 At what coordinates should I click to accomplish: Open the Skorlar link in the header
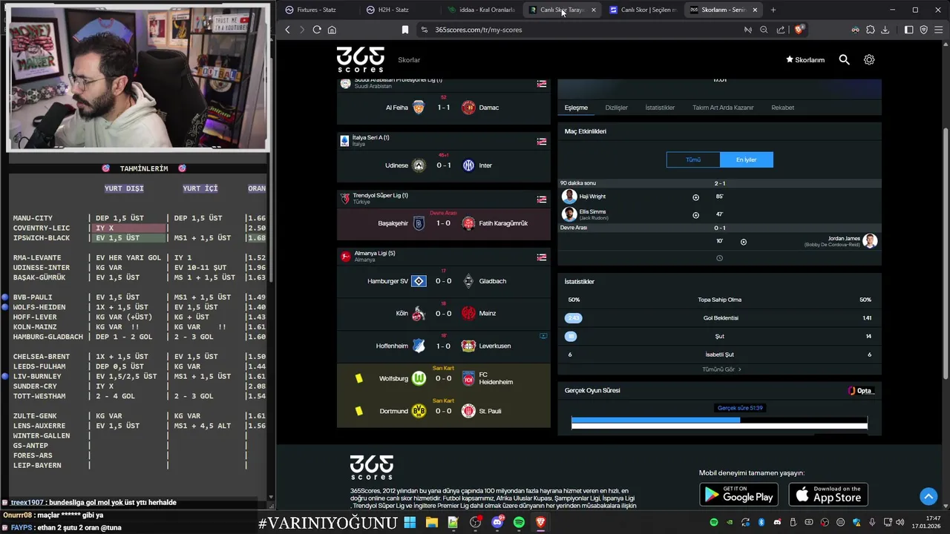tap(409, 60)
